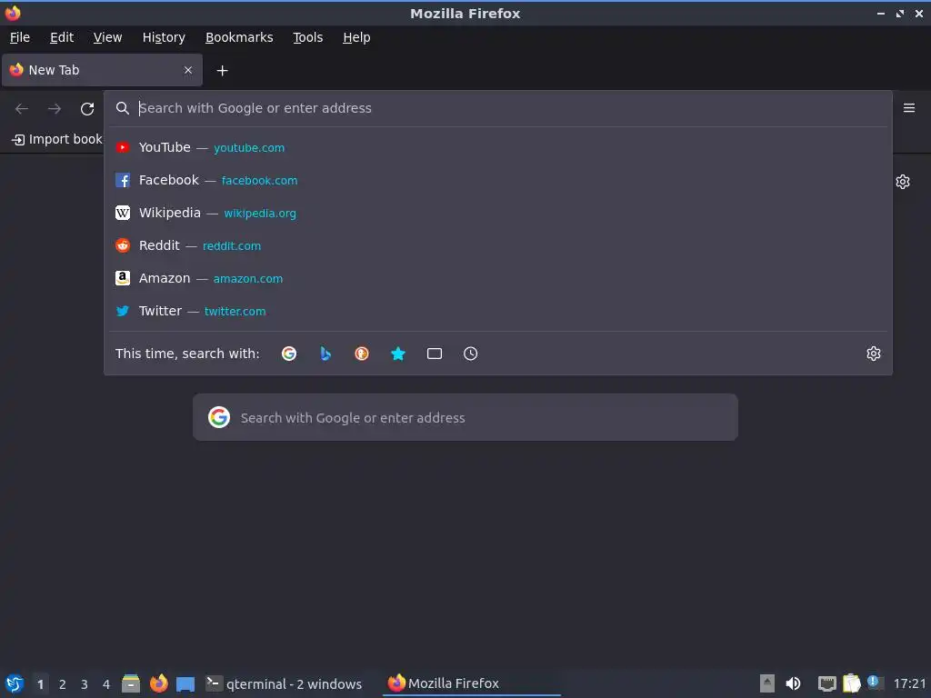Open the volume control in system tray
Viewport: 931px width, 698px height.
(793, 683)
